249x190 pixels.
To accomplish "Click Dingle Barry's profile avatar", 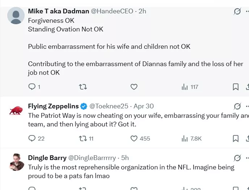I will [16, 162].
